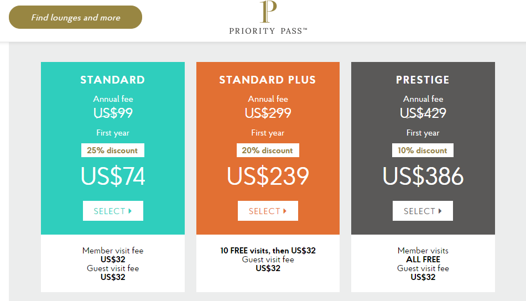Click the Member visits ALL FREE text
The width and height of the screenshot is (526, 301).
point(423,255)
